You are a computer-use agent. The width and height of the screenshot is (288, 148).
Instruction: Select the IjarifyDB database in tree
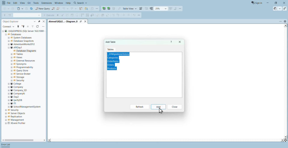click(x=18, y=100)
